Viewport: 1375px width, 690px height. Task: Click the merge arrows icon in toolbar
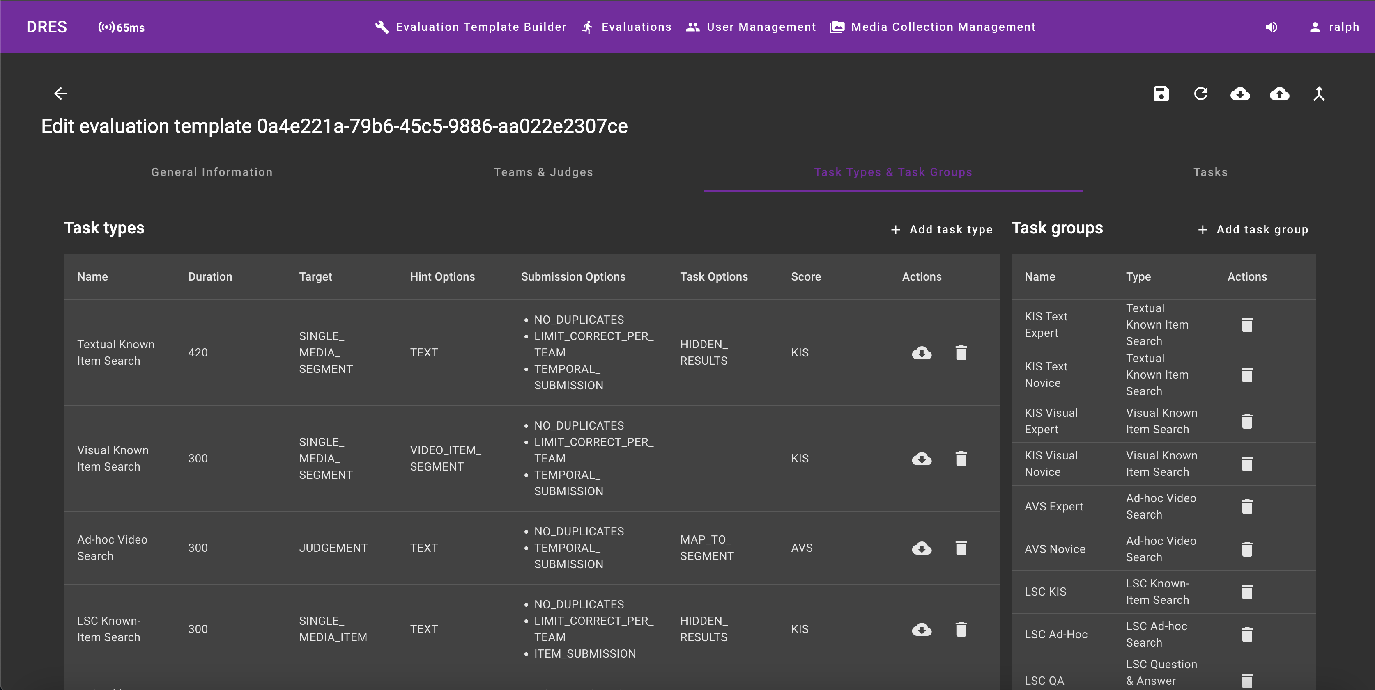click(1318, 94)
